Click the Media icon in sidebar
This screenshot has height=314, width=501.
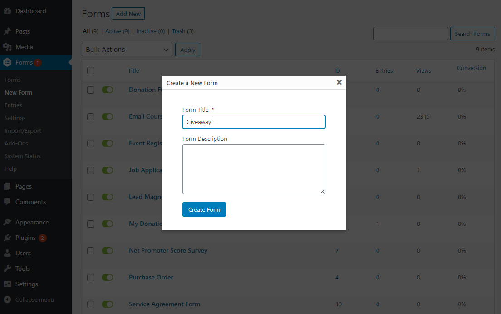point(7,47)
